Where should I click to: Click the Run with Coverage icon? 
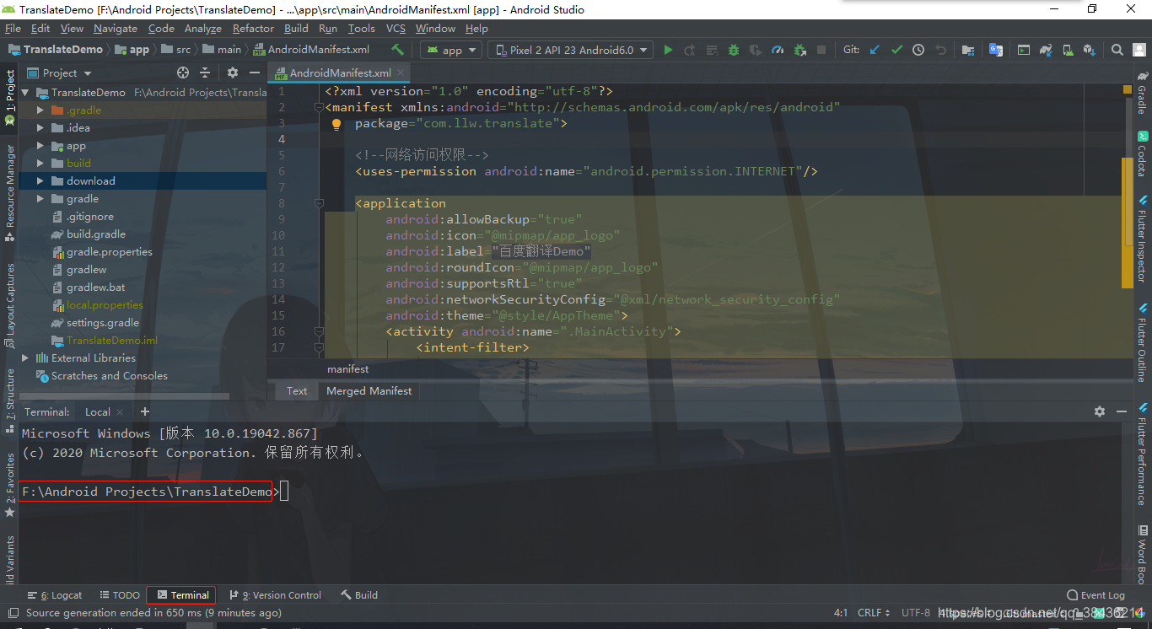coord(756,50)
